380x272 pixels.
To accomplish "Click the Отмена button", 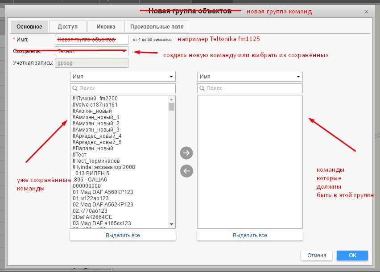I will [316, 256].
